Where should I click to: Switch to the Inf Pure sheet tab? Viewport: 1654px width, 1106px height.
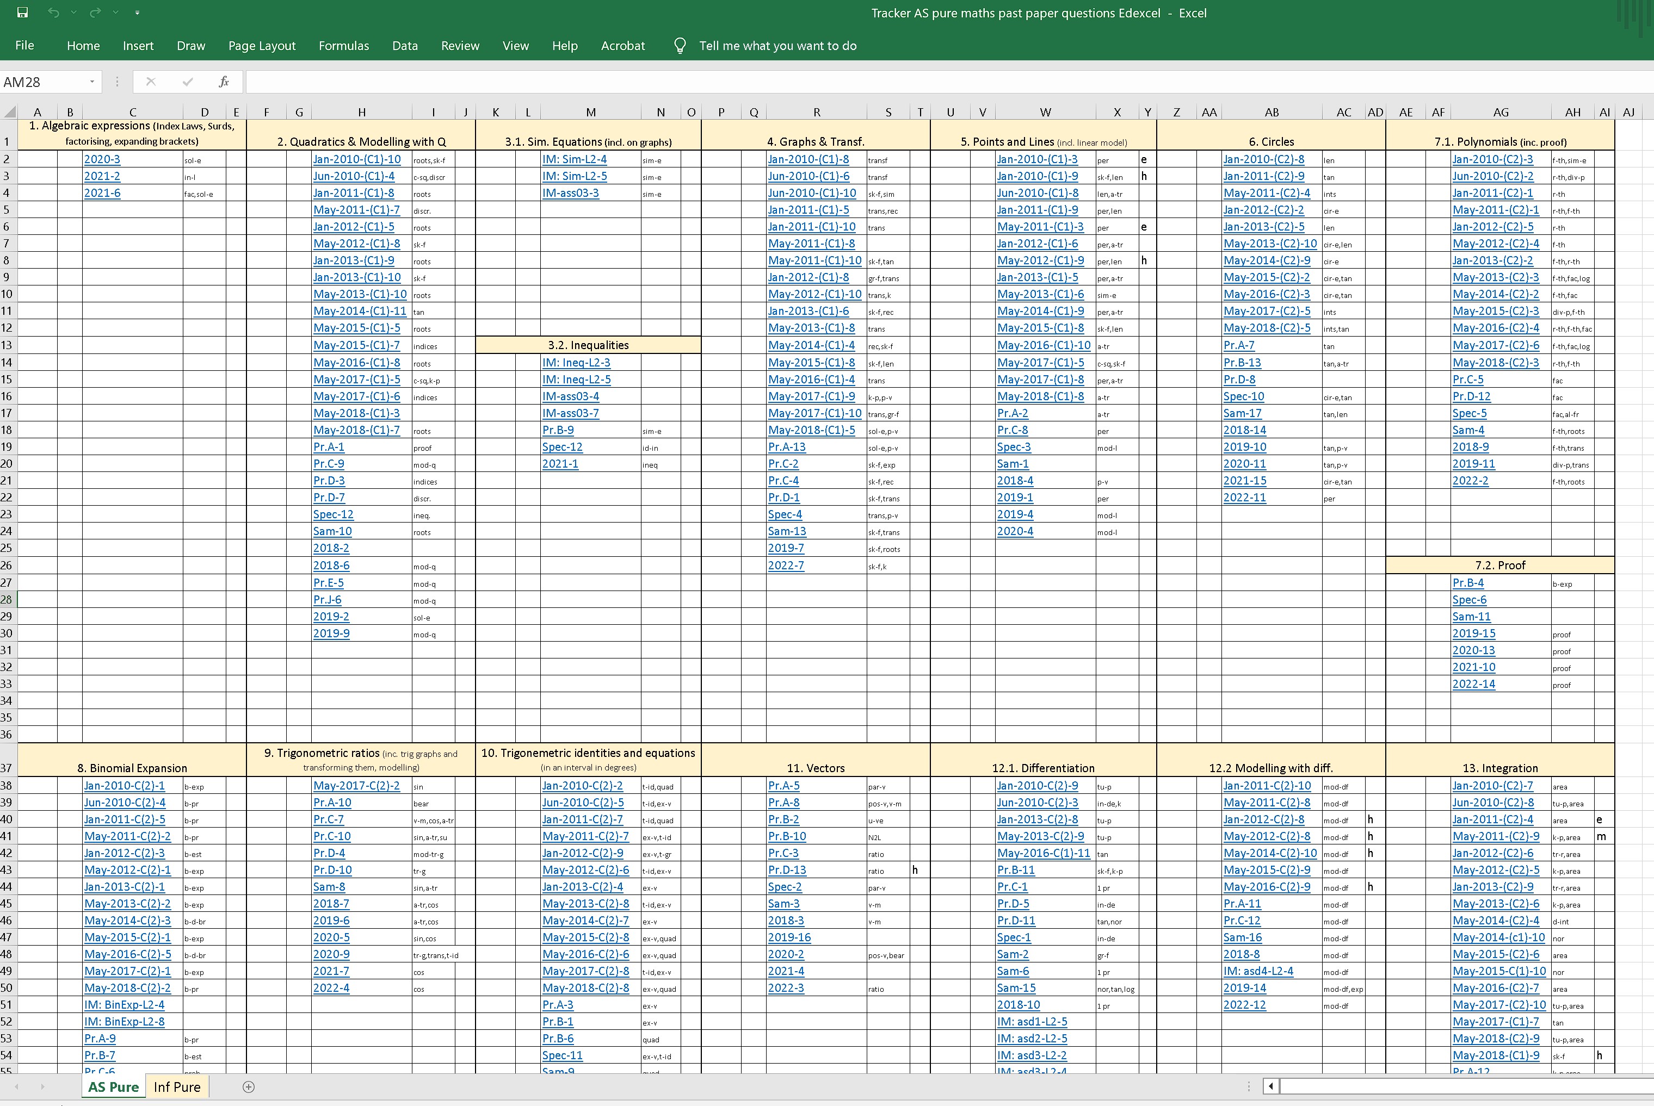(176, 1087)
